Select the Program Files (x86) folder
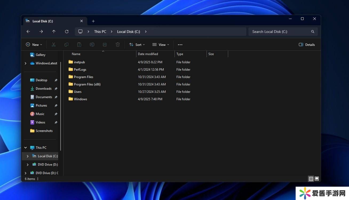The image size is (349, 200). (x=87, y=84)
